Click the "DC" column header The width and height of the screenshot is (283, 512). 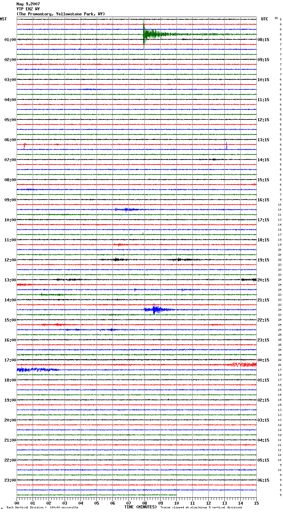(276, 18)
